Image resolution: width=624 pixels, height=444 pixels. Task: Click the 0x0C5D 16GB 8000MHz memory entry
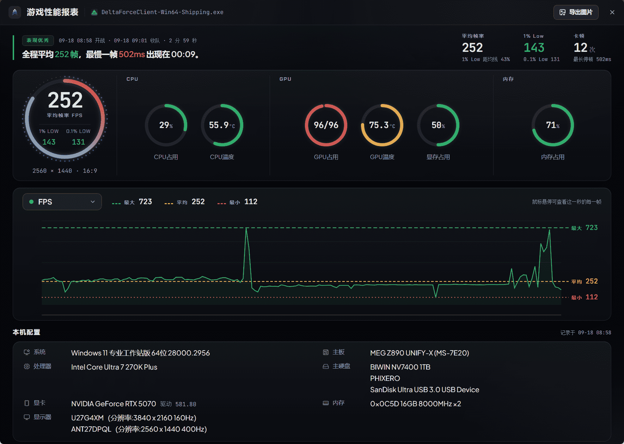(416, 404)
